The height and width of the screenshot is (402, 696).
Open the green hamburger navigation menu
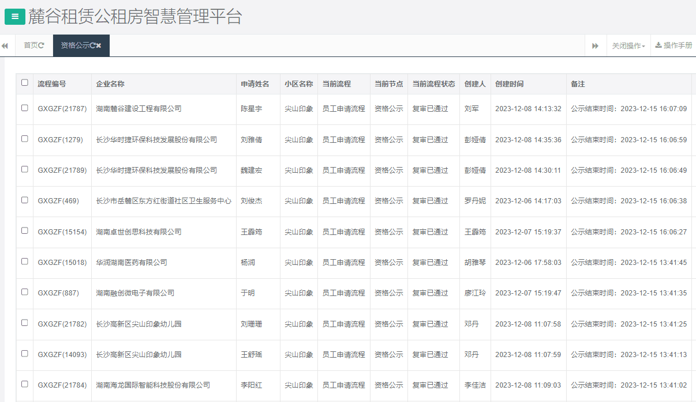click(14, 17)
